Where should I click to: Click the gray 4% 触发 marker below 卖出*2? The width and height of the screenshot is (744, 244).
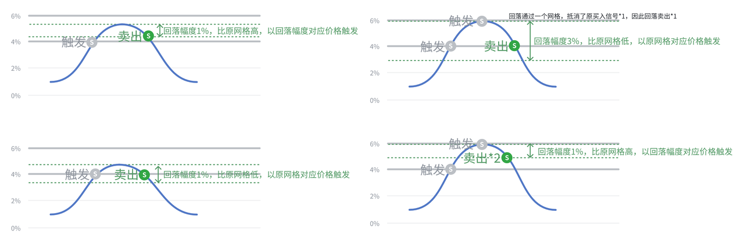click(451, 169)
